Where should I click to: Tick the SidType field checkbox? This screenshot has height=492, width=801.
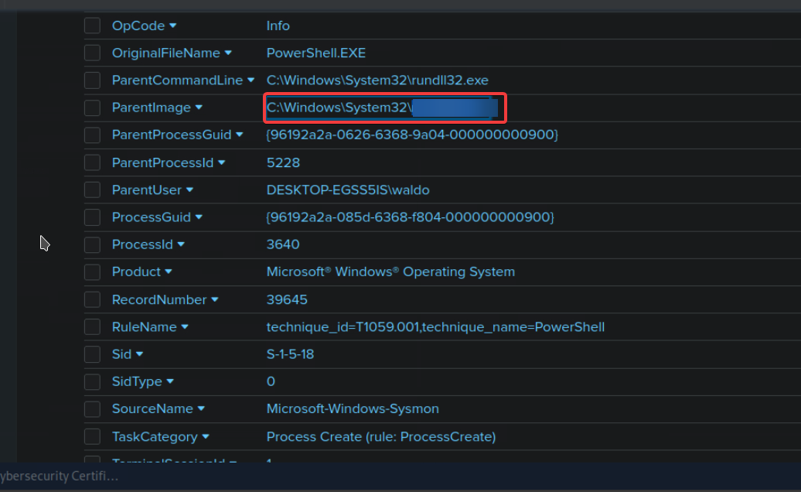[92, 381]
